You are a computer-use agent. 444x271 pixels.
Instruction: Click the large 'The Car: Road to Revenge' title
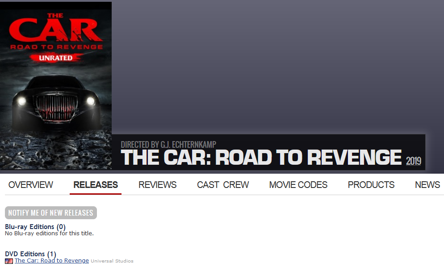point(261,157)
